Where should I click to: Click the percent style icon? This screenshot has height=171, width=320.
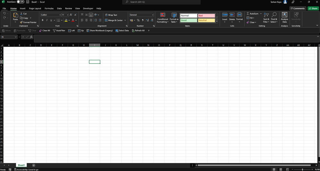pyautogui.click(x=138, y=20)
